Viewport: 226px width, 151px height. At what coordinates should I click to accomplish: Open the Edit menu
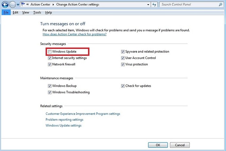(x=15, y=12)
